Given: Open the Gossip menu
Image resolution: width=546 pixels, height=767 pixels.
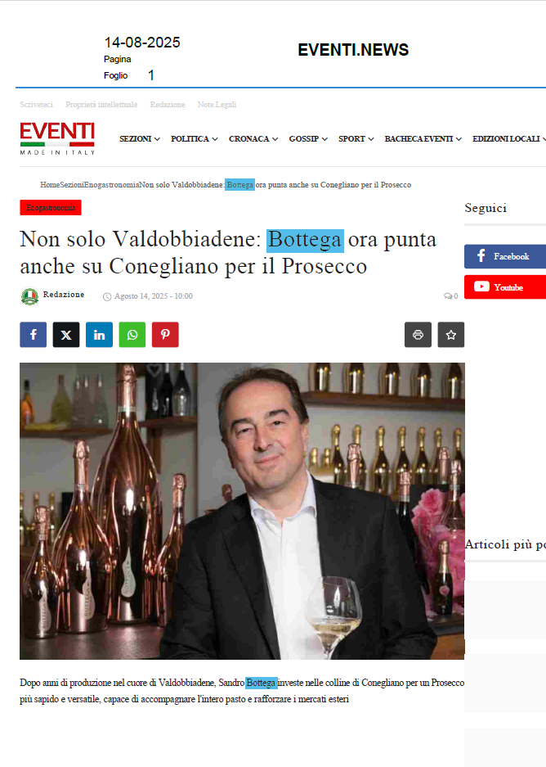Looking at the screenshot, I should click(x=308, y=139).
